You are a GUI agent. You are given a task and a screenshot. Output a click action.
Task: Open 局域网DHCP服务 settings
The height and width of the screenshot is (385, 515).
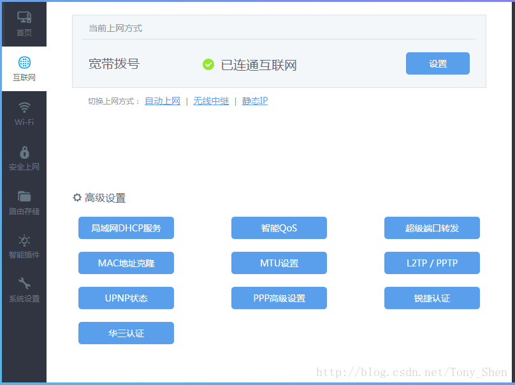[x=126, y=228]
